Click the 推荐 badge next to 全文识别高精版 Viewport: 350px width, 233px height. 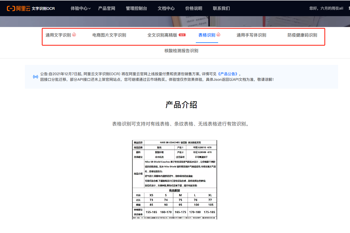point(182,35)
